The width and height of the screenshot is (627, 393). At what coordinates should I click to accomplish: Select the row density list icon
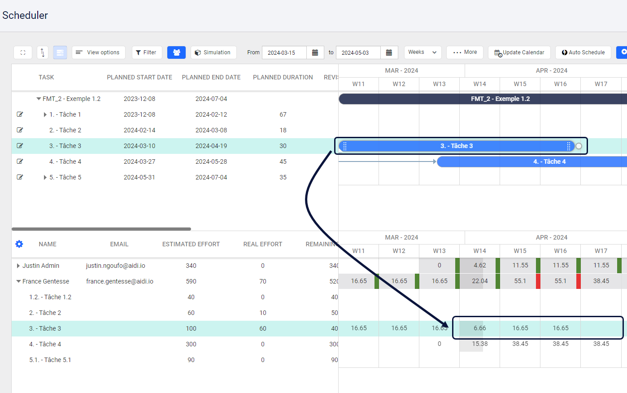60,52
